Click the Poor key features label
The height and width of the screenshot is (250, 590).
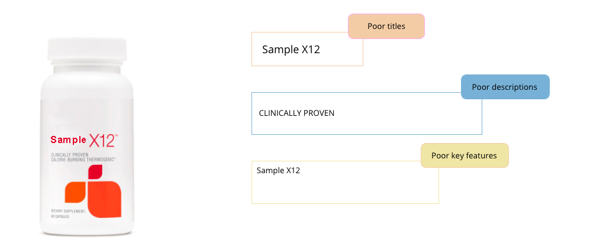click(465, 155)
